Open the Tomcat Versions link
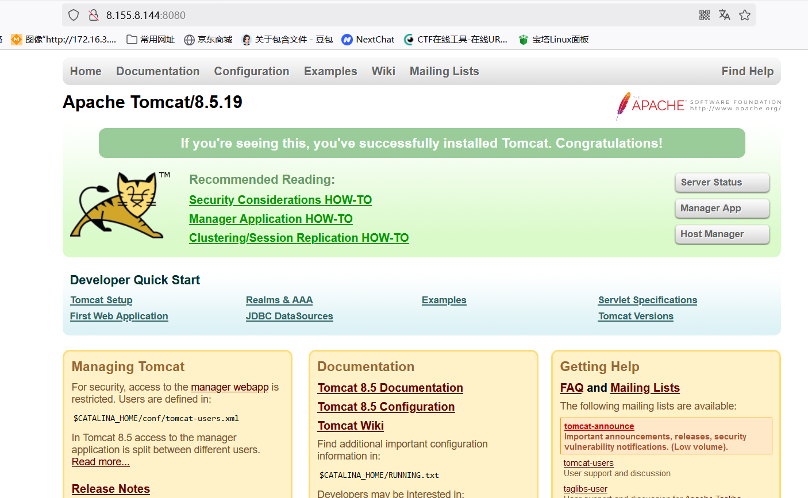 [x=636, y=316]
